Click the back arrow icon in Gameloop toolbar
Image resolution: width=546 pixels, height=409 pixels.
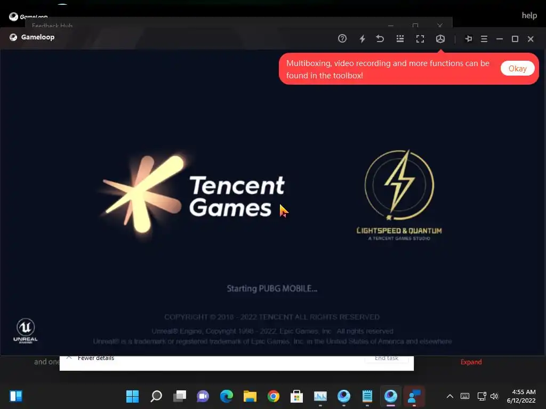[380, 38]
